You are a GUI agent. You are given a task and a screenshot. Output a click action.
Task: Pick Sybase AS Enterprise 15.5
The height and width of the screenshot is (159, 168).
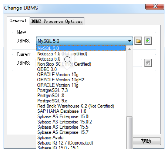point(81,127)
